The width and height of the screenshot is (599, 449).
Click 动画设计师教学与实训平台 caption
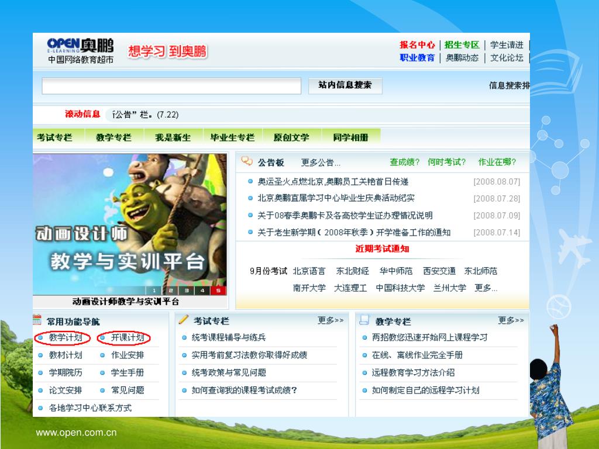click(126, 302)
